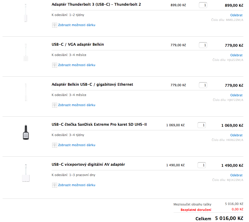Viewport: 249px width, 222px height.
Task: Open digital AV multiport adapter image
Action: [x=26, y=173]
